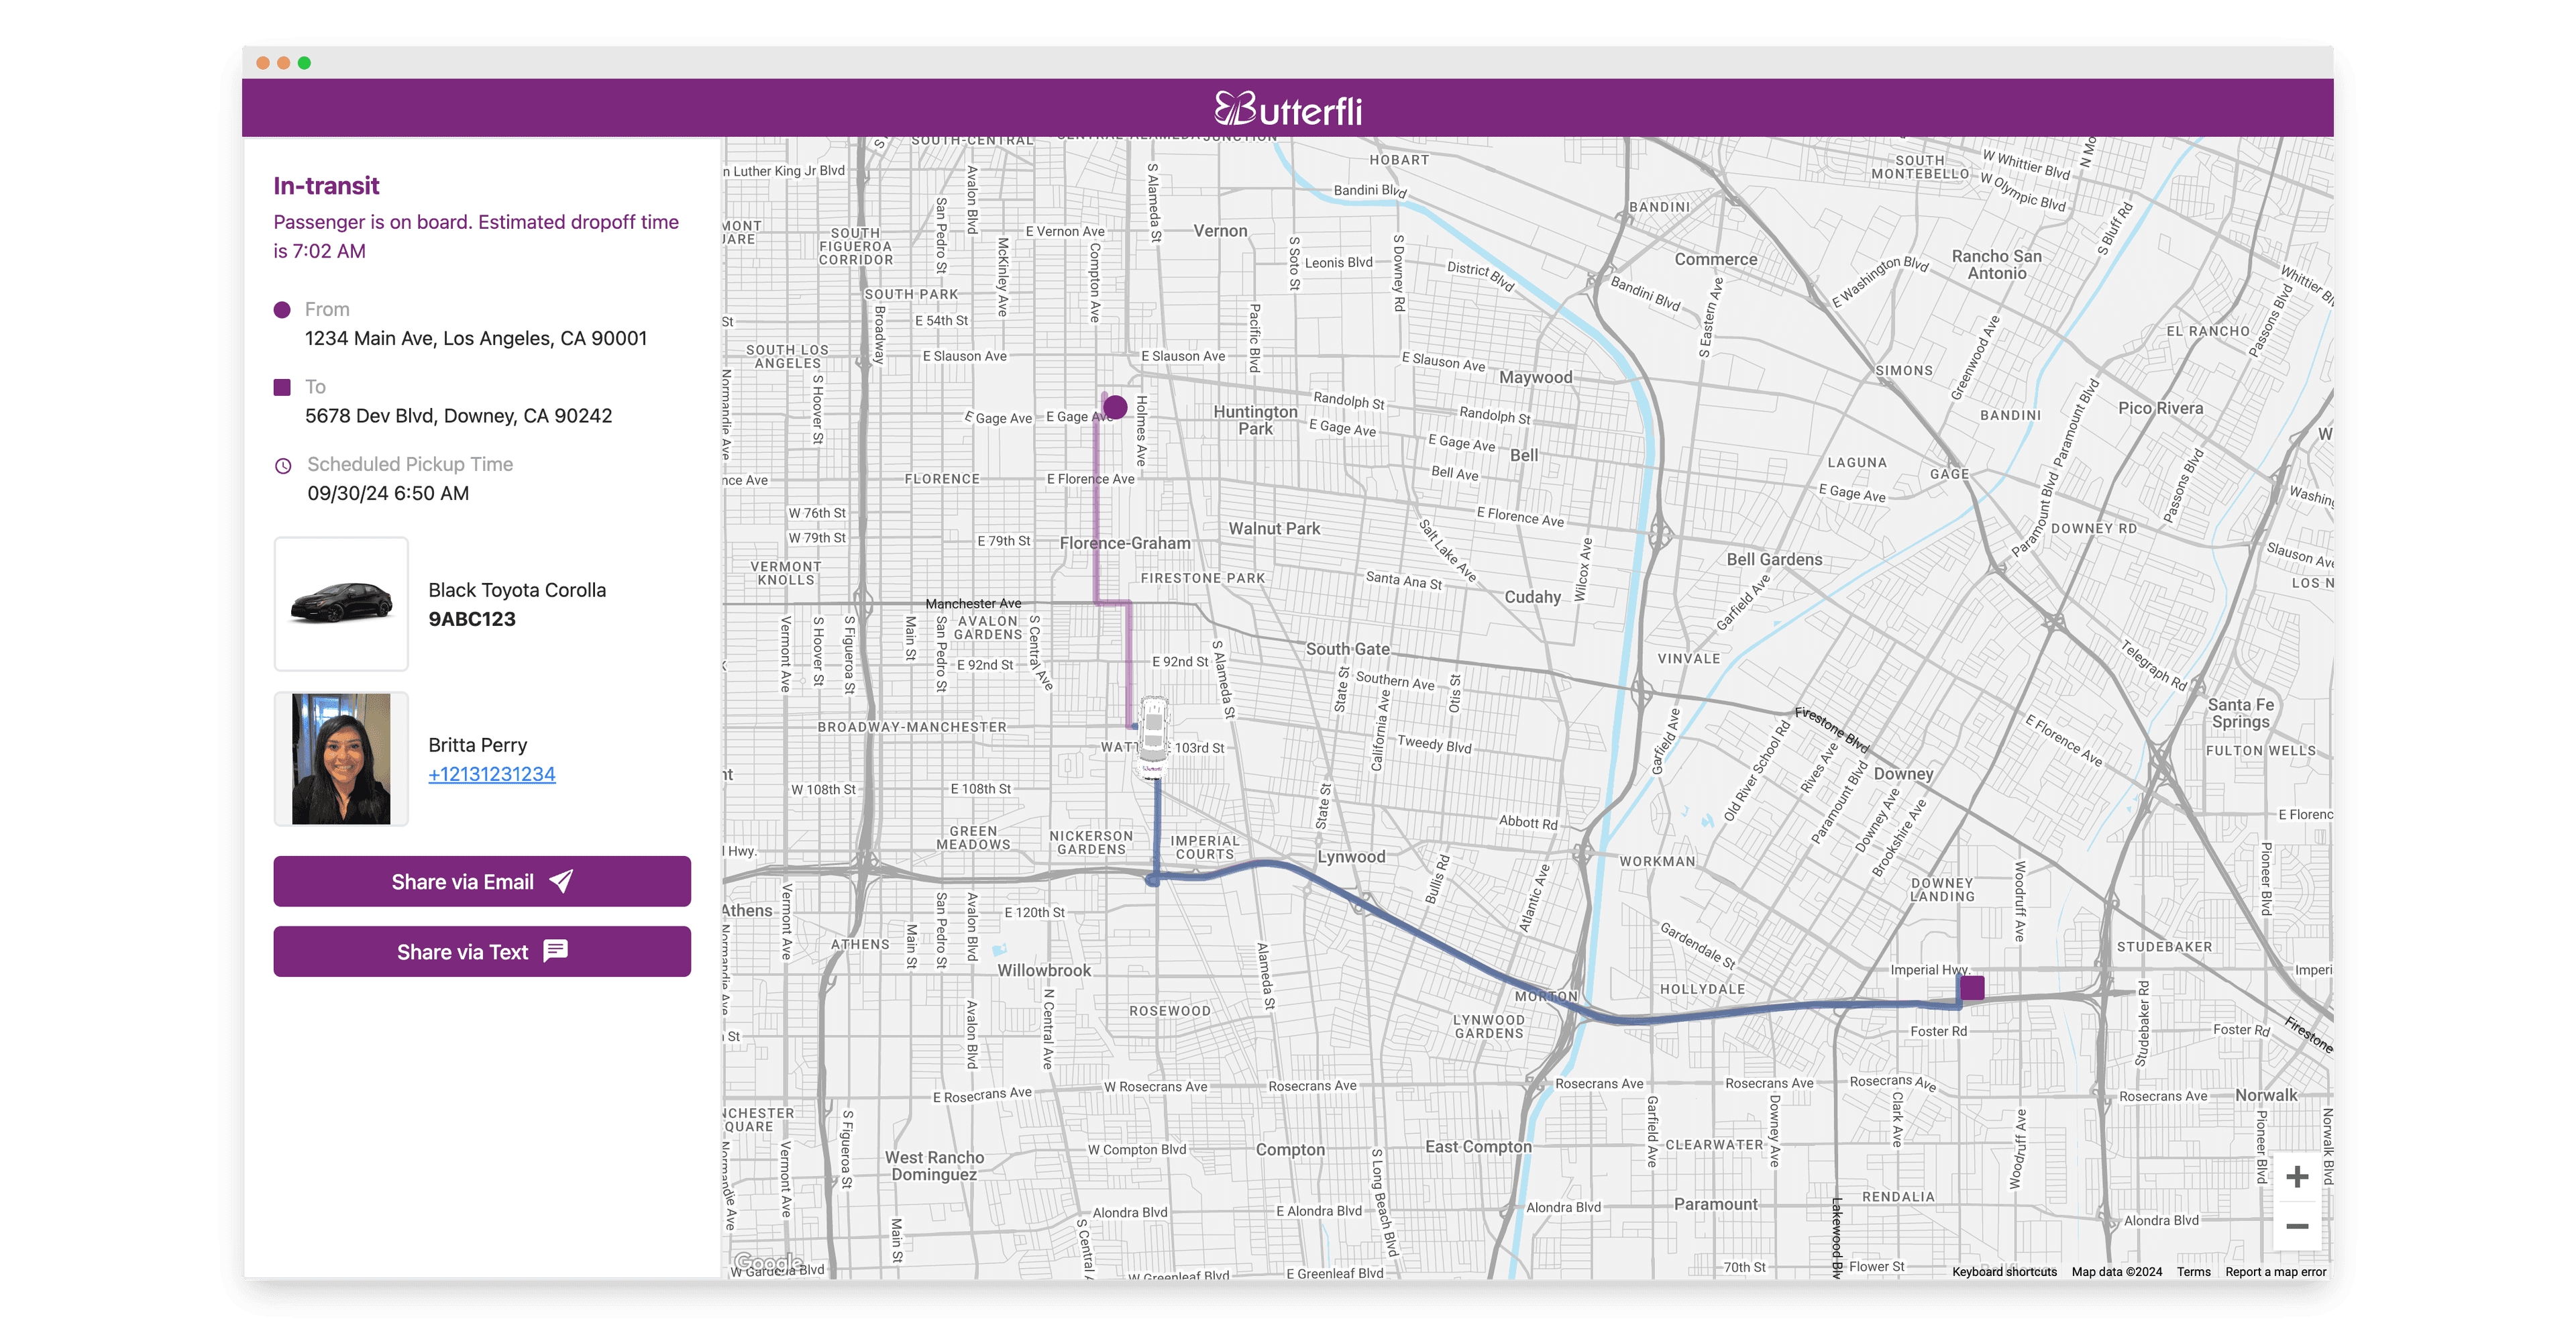Screen dimensions: 2576x1325
Task: Click the Butterfli logo in header
Action: click(1288, 108)
